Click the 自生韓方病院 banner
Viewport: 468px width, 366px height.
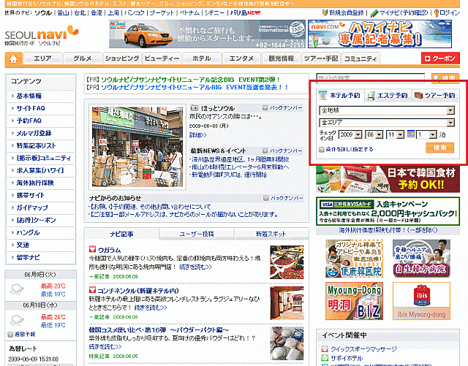[421, 259]
